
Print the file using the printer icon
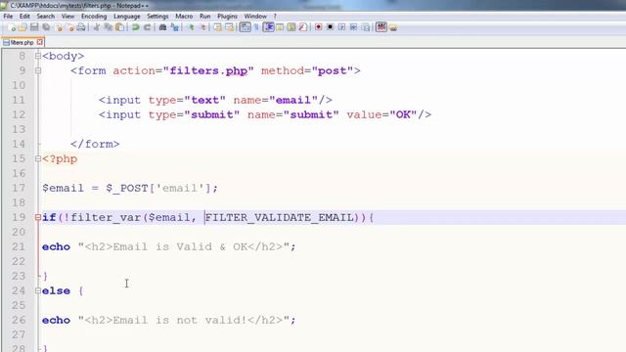point(81,27)
